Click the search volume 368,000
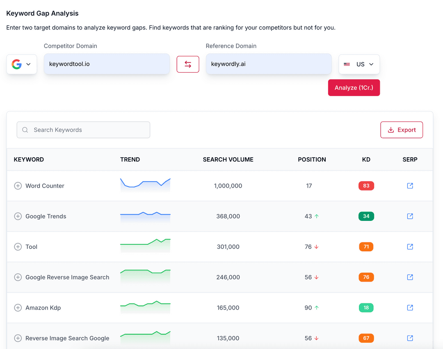The width and height of the screenshot is (443, 349). coord(228,216)
